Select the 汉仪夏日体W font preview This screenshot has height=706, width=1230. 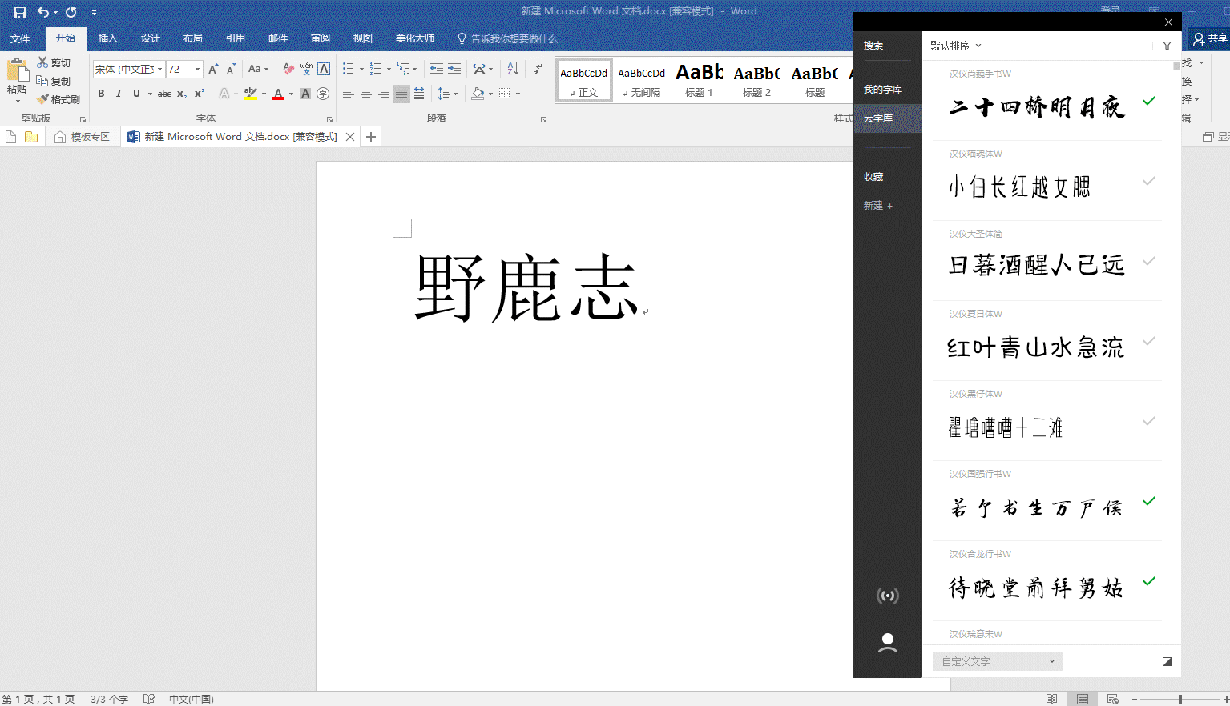[1035, 347]
